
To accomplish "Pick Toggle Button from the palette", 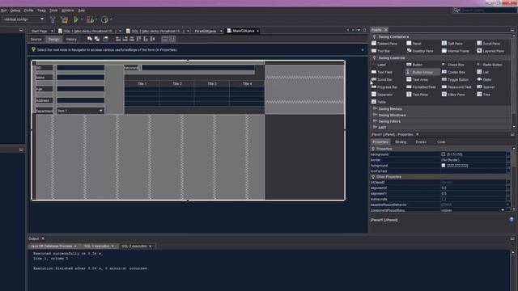I will tap(455, 79).
